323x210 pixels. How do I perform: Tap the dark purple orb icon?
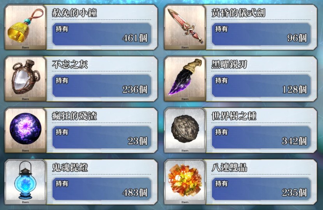coord(25,131)
